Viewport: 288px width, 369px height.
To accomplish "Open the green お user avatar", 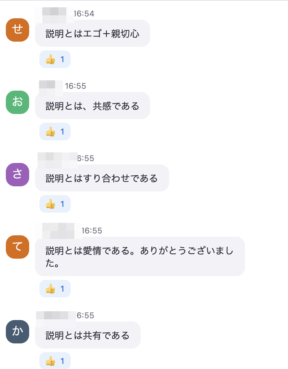I will [x=17, y=102].
